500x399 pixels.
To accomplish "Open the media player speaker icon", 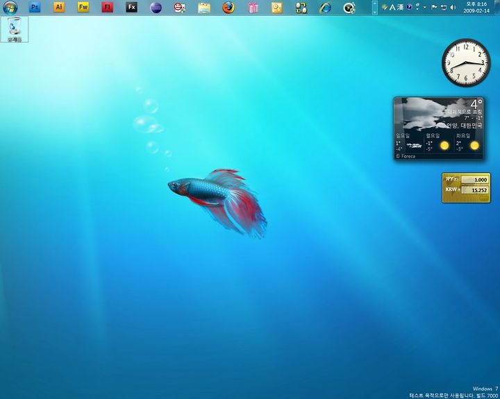I will pyautogui.click(x=349, y=8).
